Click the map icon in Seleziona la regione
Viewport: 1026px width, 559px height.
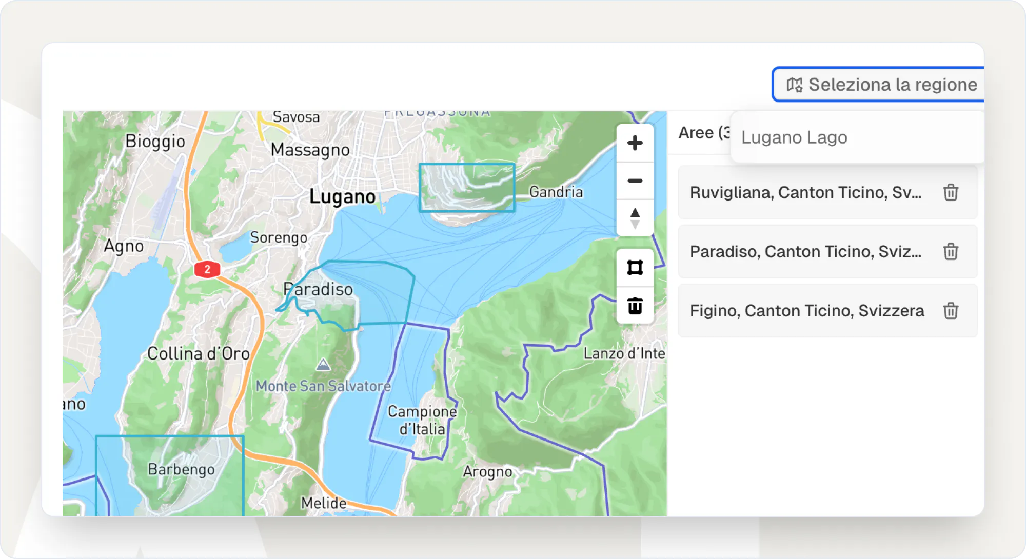794,85
